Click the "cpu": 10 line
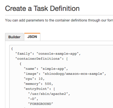 click(x=34, y=79)
